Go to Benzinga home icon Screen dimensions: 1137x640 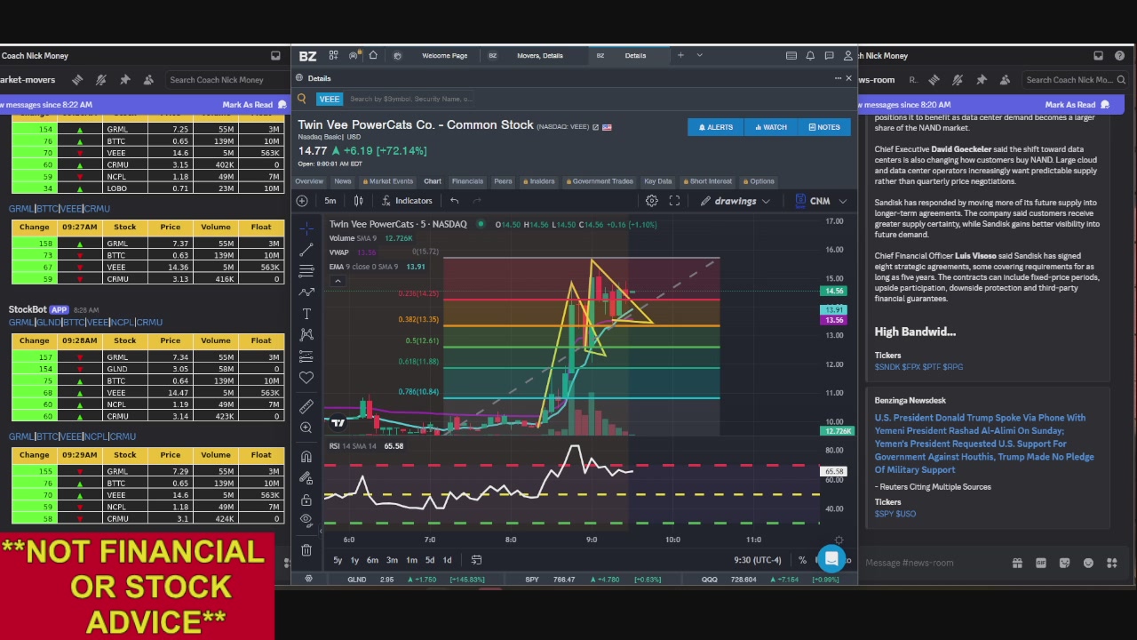pyautogui.click(x=373, y=55)
